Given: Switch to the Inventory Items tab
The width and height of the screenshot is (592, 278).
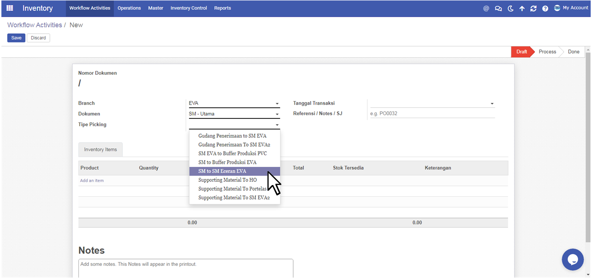Looking at the screenshot, I should click(x=101, y=150).
